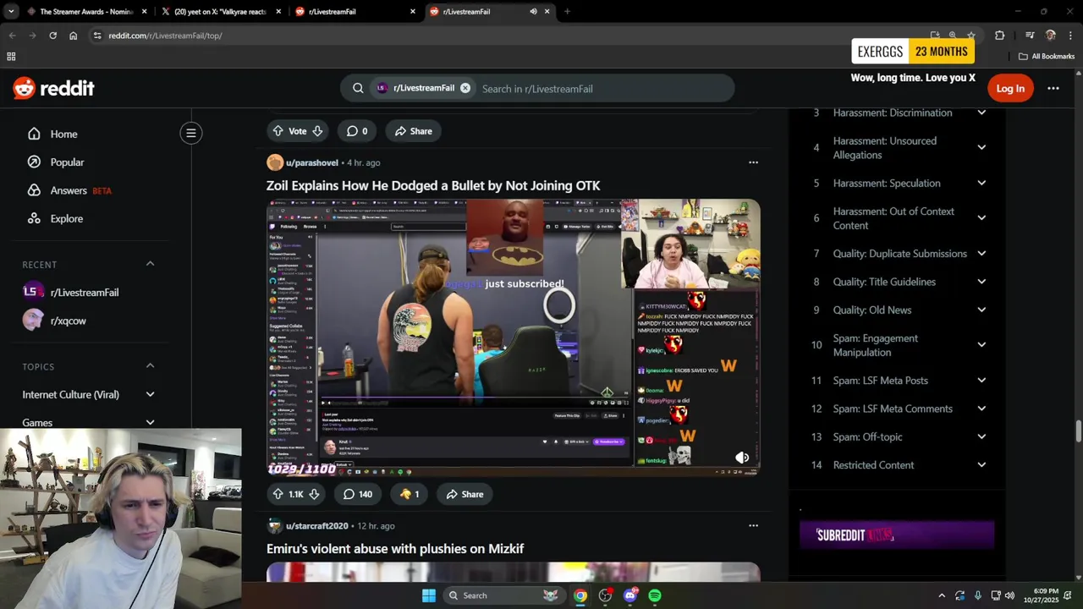Screen dimensions: 1083x609
Task: Open the Zoil Explains OTK post title
Action: (x=433, y=185)
